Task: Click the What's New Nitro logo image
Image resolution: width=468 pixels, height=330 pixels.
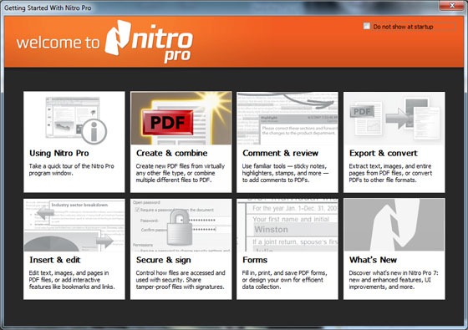Action: click(x=394, y=226)
